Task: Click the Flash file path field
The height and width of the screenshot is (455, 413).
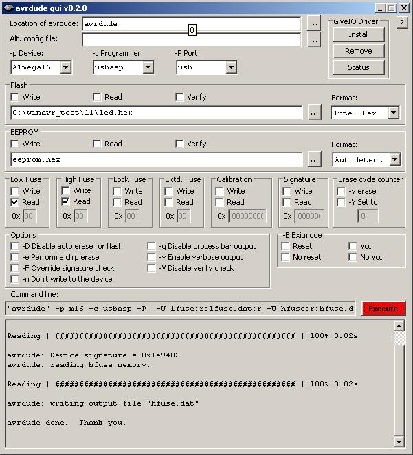Action: 156,113
